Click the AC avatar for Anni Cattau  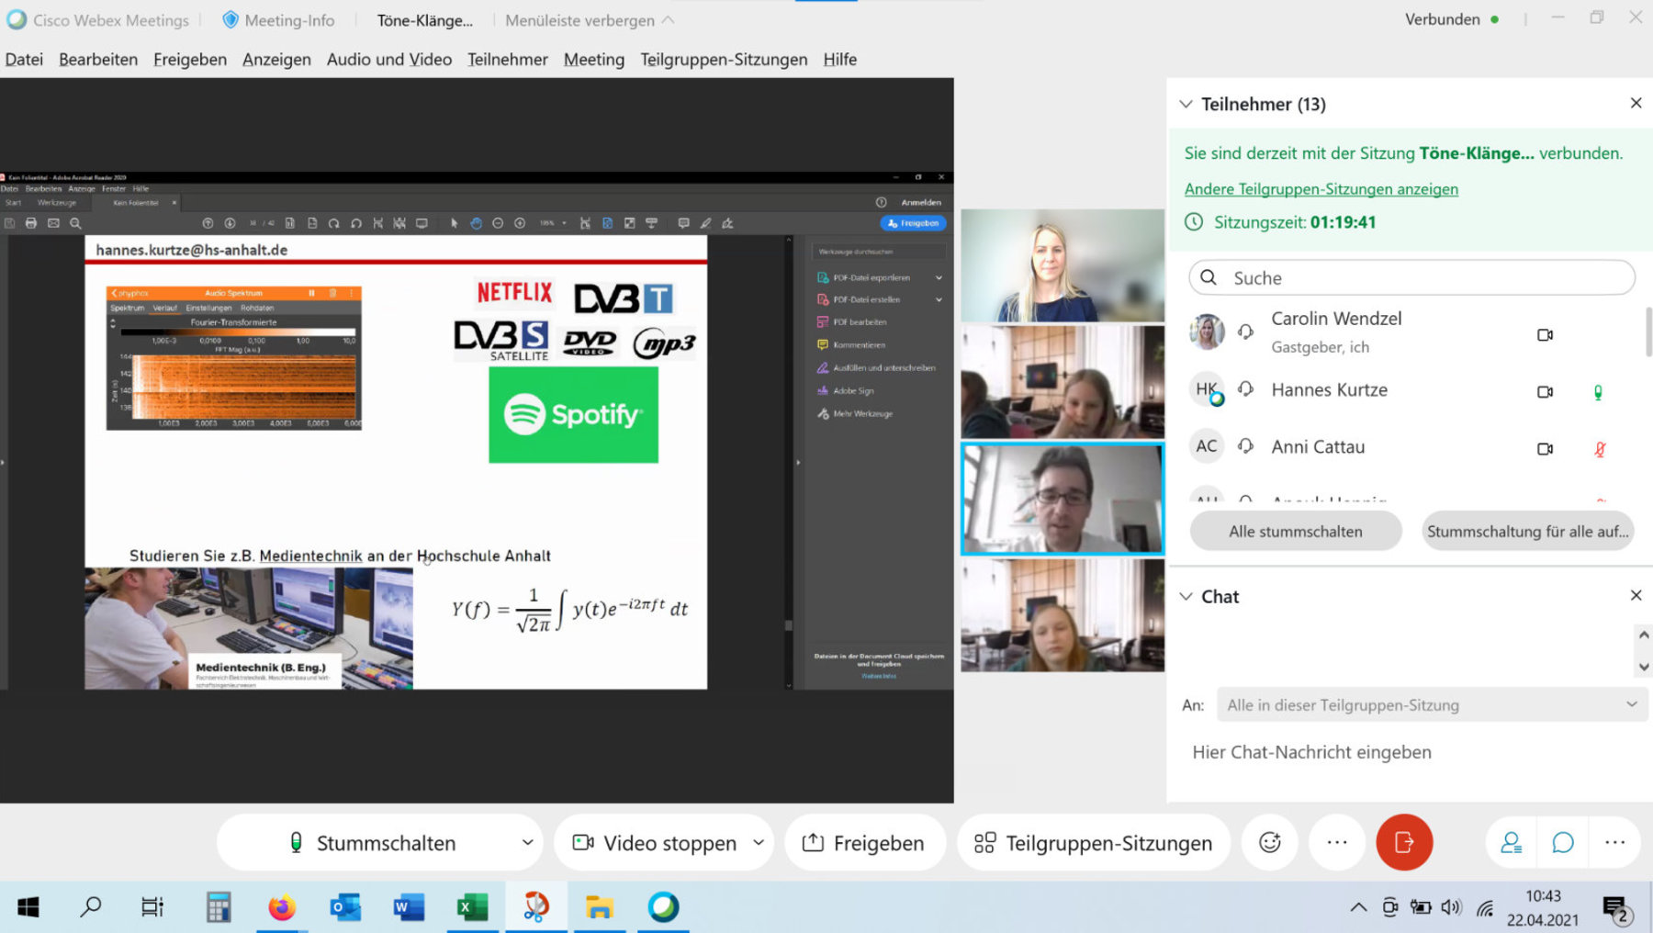[x=1207, y=446]
